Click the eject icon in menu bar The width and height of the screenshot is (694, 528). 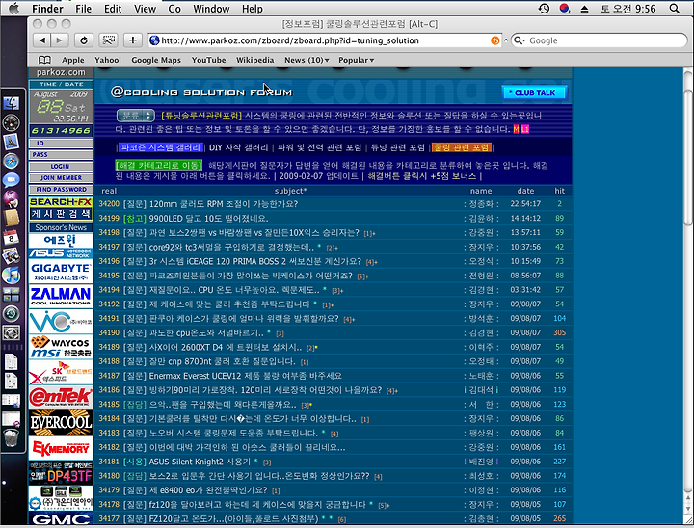click(x=584, y=9)
